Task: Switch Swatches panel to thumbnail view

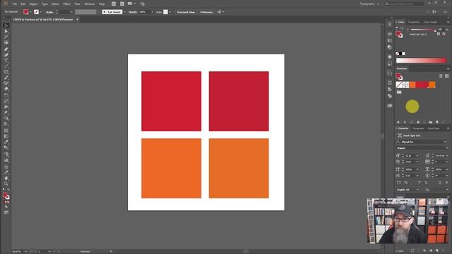Action: click(x=446, y=76)
